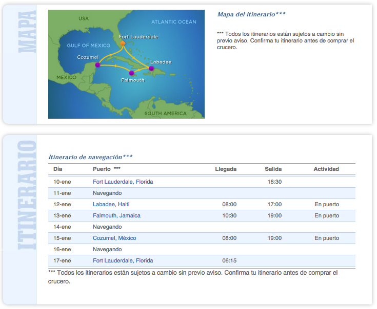Screen dimensions: 377x309
Task: Click the 08:00 arrival time for Labadee
Action: pyautogui.click(x=229, y=204)
